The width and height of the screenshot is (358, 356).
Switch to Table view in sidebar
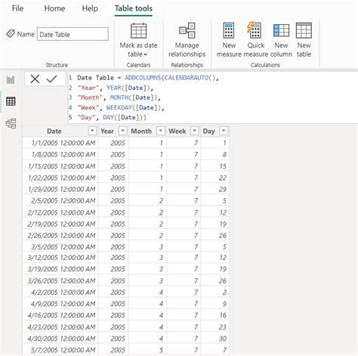pyautogui.click(x=11, y=101)
